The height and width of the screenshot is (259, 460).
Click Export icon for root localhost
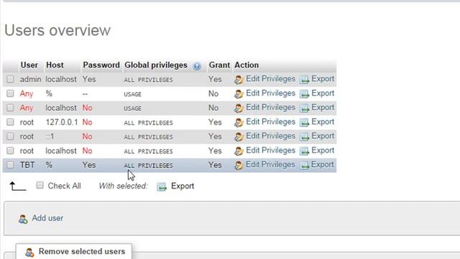click(x=304, y=151)
